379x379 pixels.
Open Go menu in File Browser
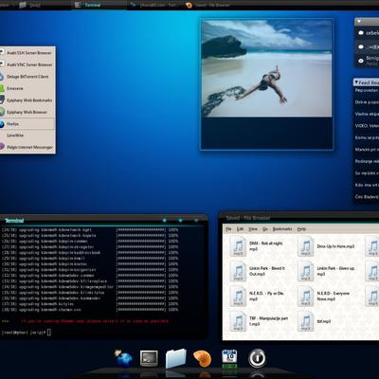(265, 229)
